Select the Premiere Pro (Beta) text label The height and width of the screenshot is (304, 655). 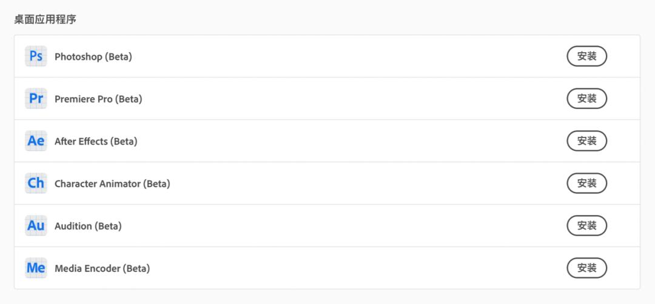click(98, 99)
